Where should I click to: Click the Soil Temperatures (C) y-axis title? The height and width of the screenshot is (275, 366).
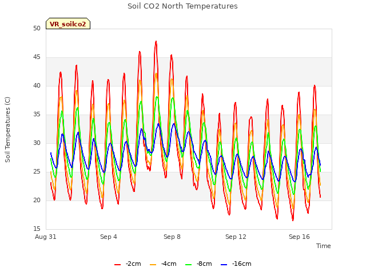[7, 129]
